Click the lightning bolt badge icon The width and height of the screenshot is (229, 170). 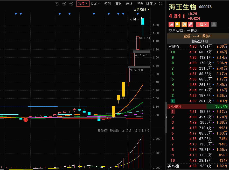tap(178, 24)
